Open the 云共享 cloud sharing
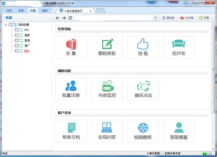 pos(187,18)
